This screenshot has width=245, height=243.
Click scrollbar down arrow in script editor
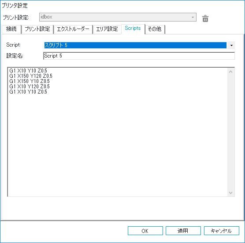(230, 193)
